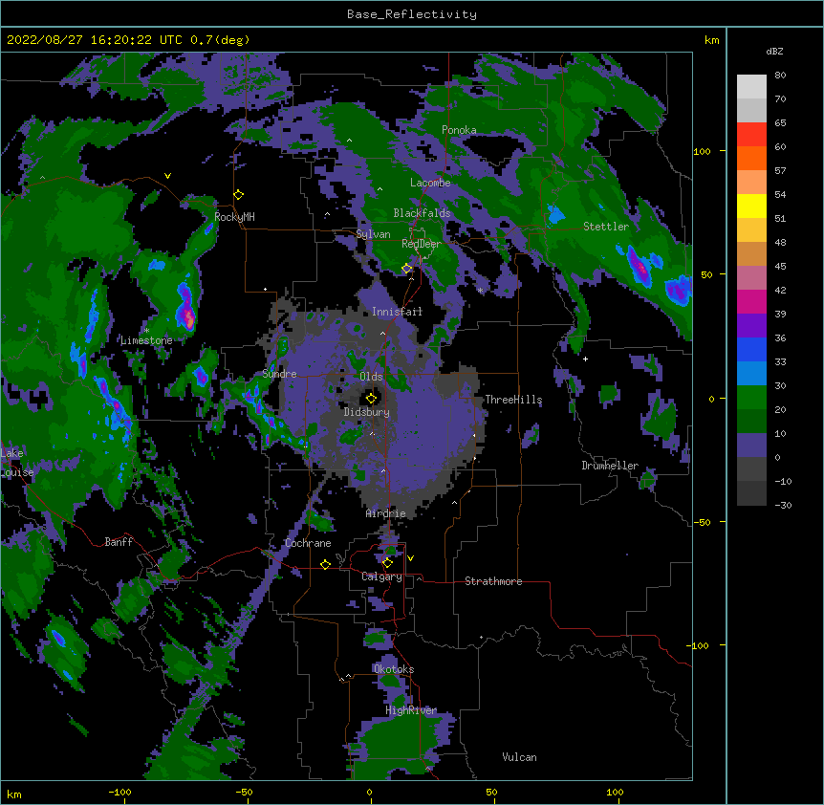Click the yellow v marker northeast of Calgary
The height and width of the screenshot is (805, 824).
410,558
